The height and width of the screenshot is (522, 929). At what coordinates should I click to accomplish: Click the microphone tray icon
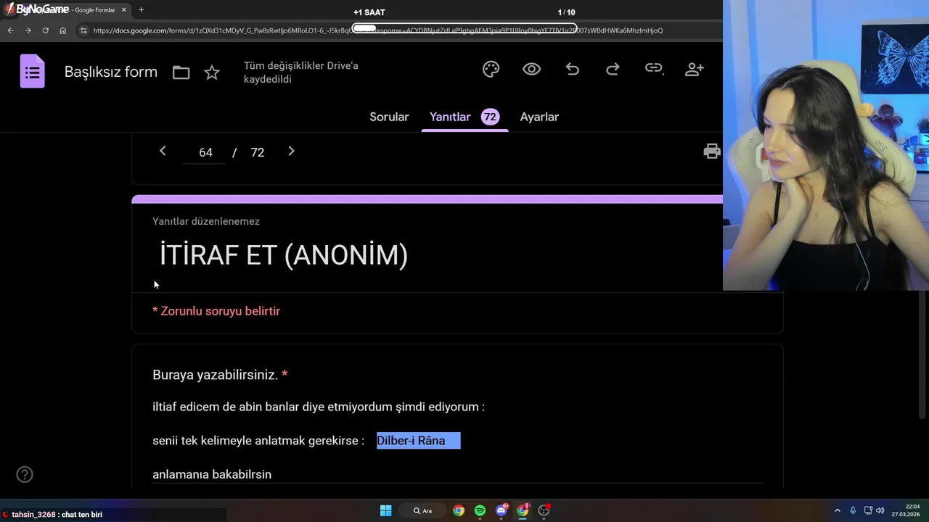point(853,510)
